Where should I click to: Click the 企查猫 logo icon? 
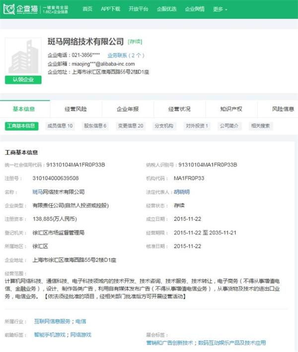[9, 9]
